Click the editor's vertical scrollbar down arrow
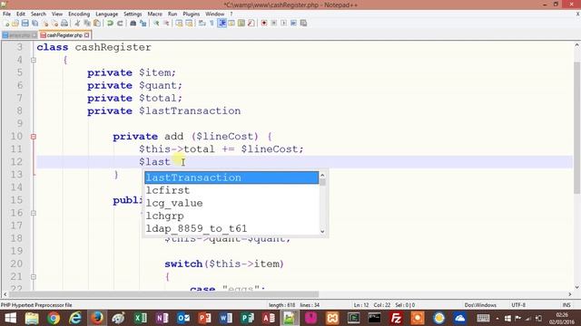The height and width of the screenshot is (326, 581). (x=577, y=287)
